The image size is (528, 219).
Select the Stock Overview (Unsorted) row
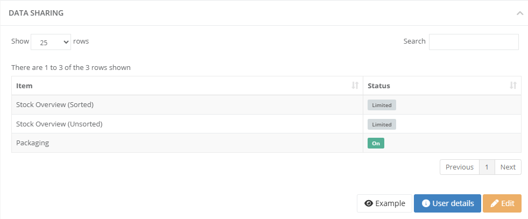tap(266, 124)
